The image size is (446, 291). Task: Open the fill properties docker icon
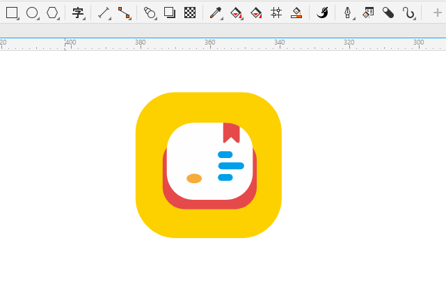click(368, 13)
